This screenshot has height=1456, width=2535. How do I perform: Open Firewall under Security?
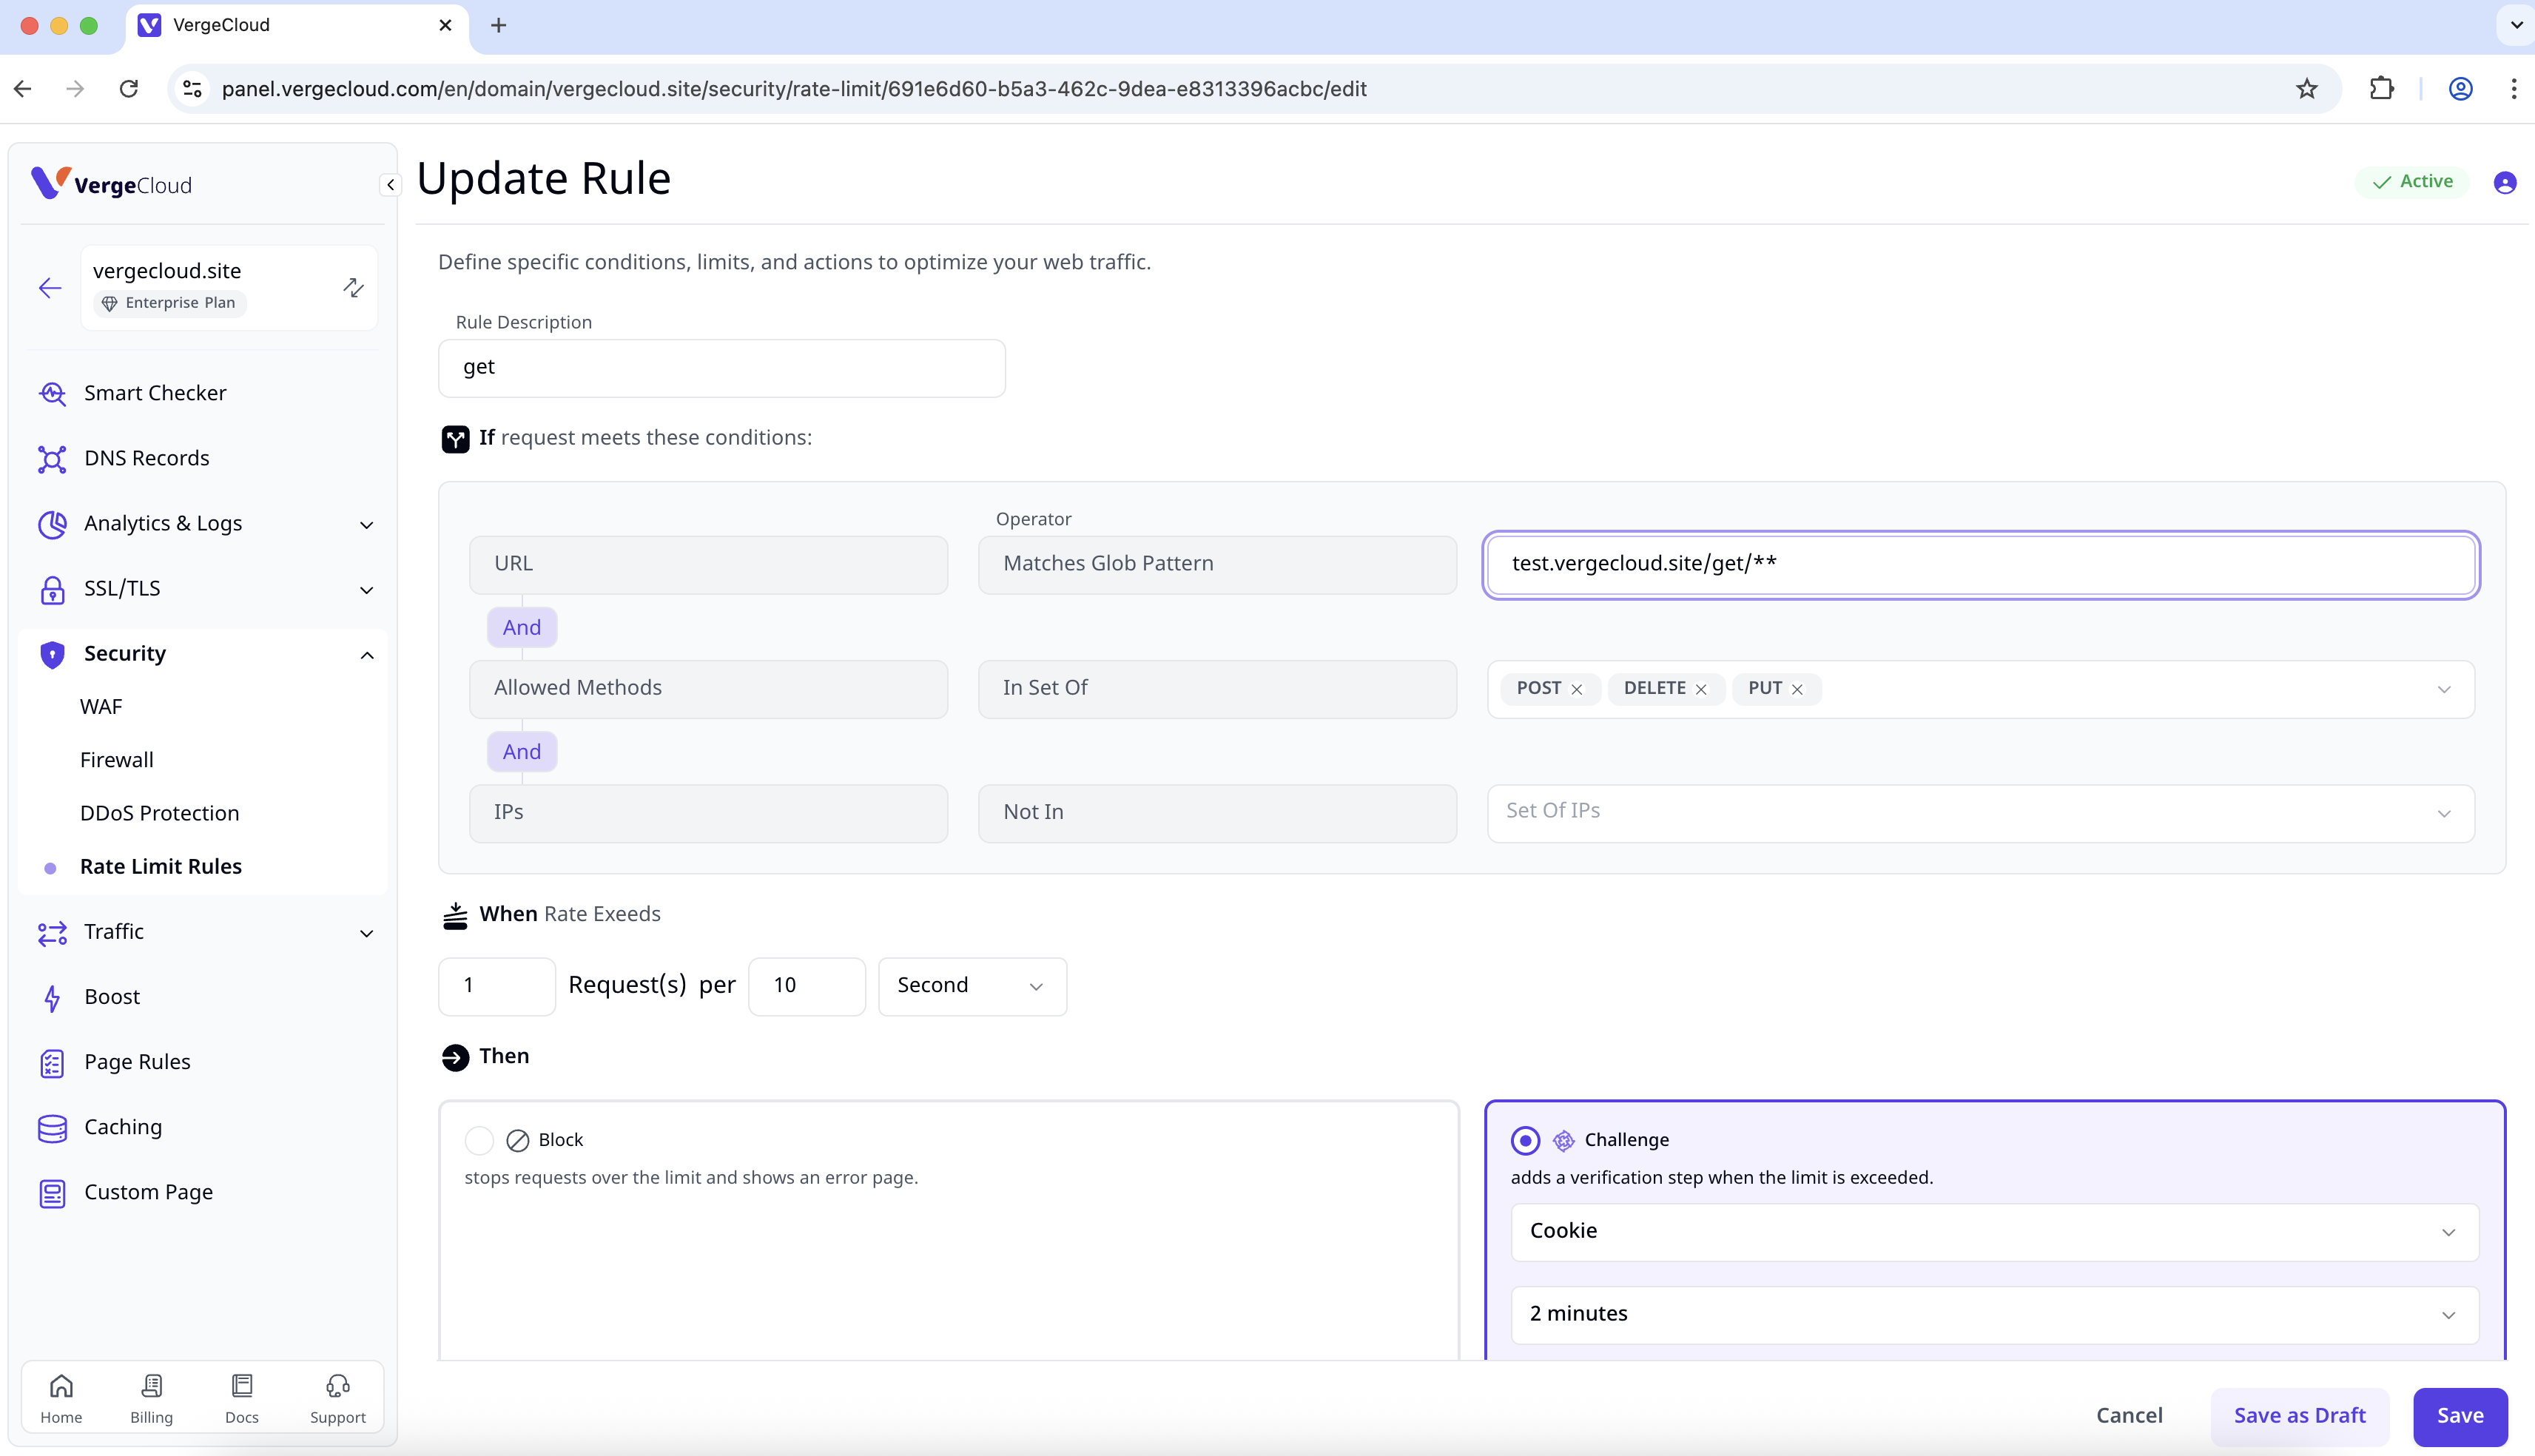[116, 760]
